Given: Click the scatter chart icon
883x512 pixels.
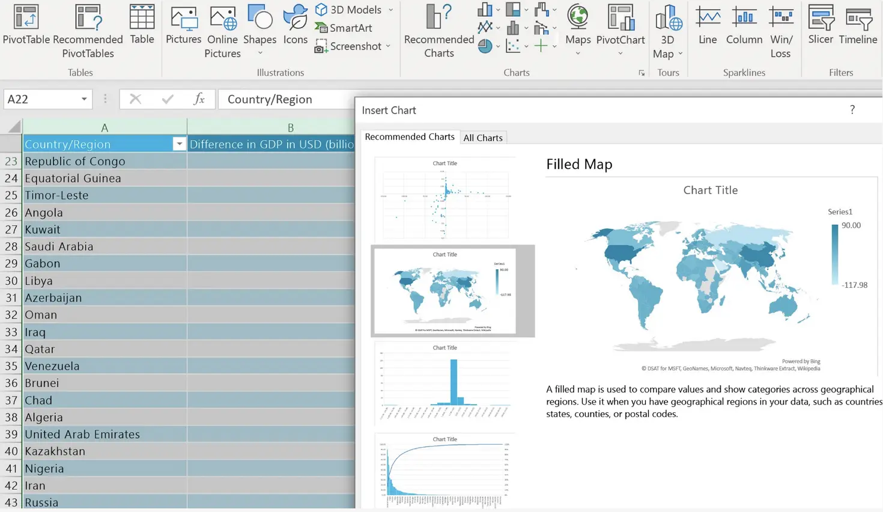Looking at the screenshot, I should tap(513, 46).
